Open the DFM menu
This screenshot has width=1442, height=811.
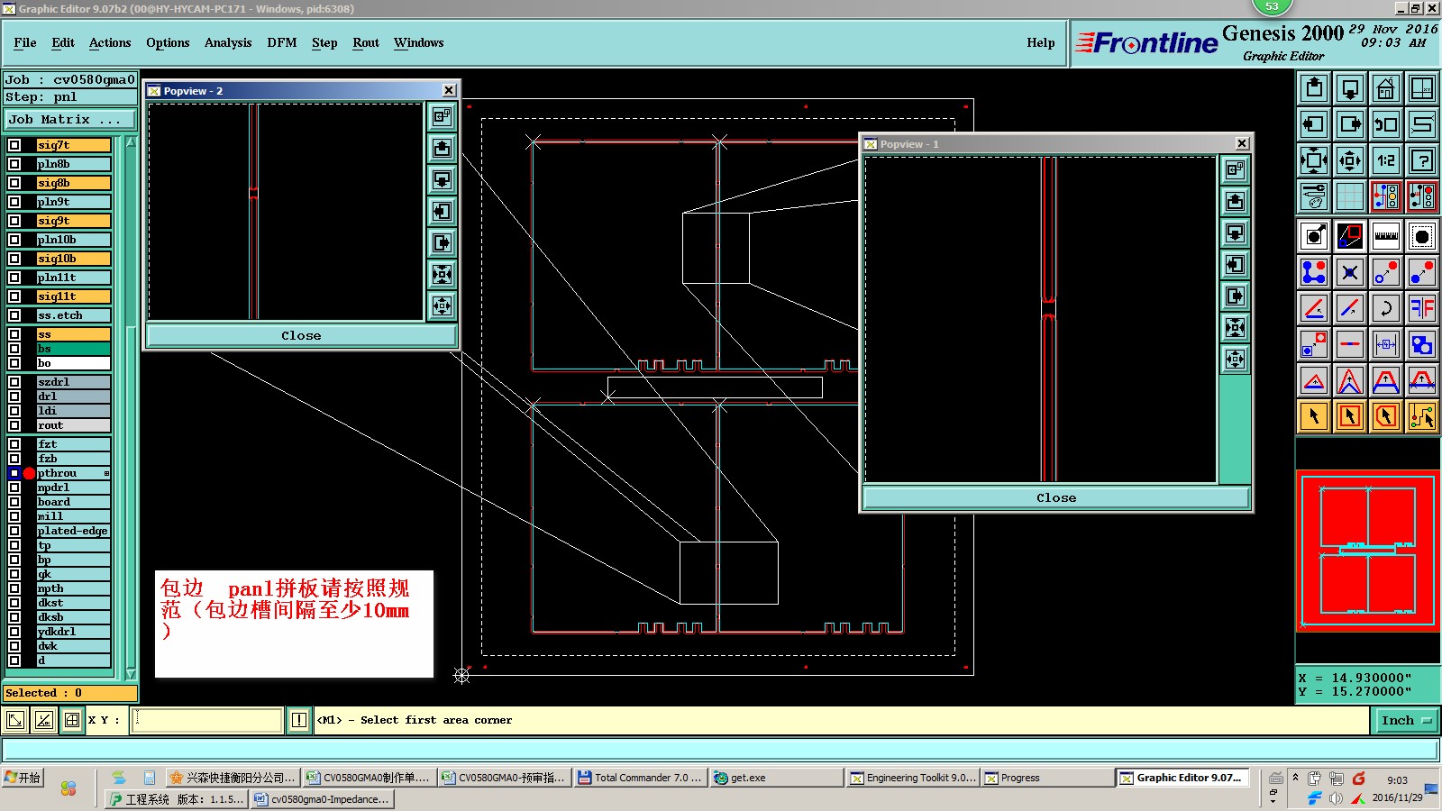(x=282, y=42)
